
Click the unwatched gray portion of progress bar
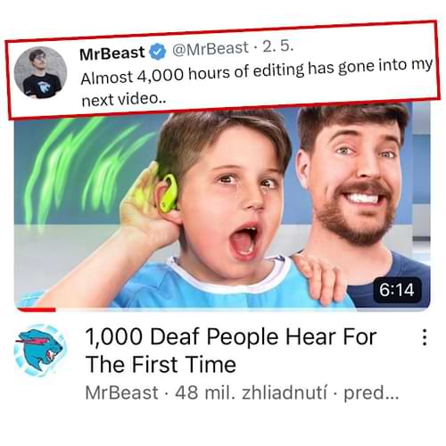click(x=243, y=310)
